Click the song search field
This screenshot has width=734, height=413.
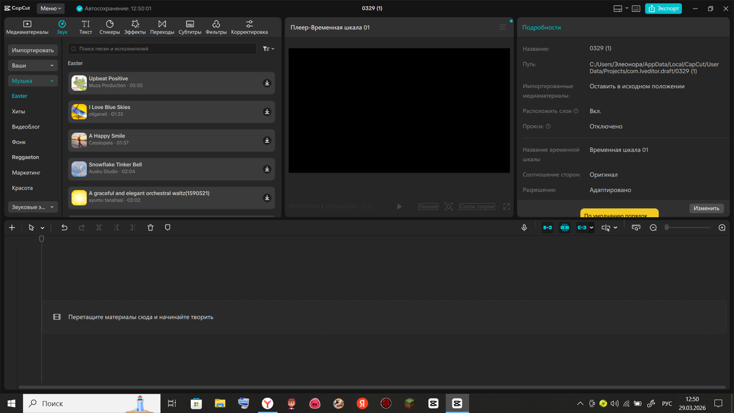pos(162,48)
